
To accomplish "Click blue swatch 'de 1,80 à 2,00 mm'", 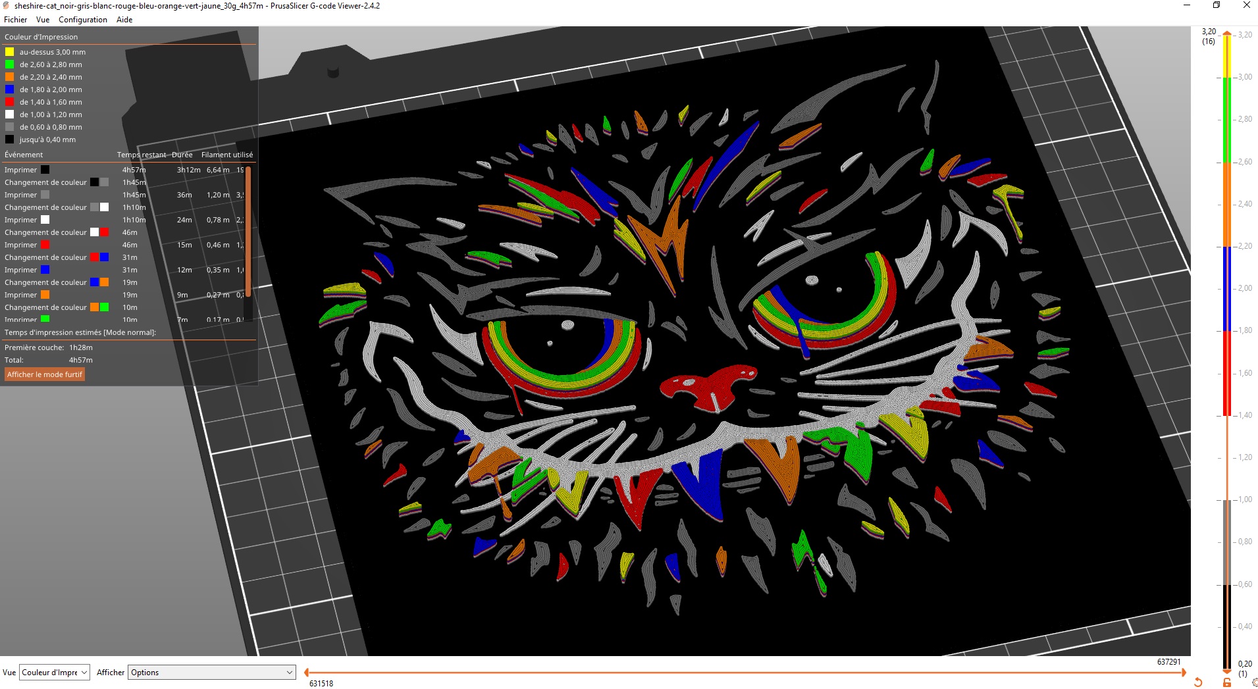I will pos(10,89).
